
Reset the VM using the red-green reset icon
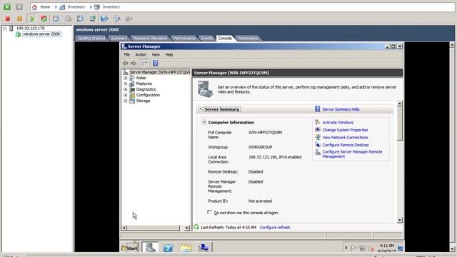coord(44,19)
